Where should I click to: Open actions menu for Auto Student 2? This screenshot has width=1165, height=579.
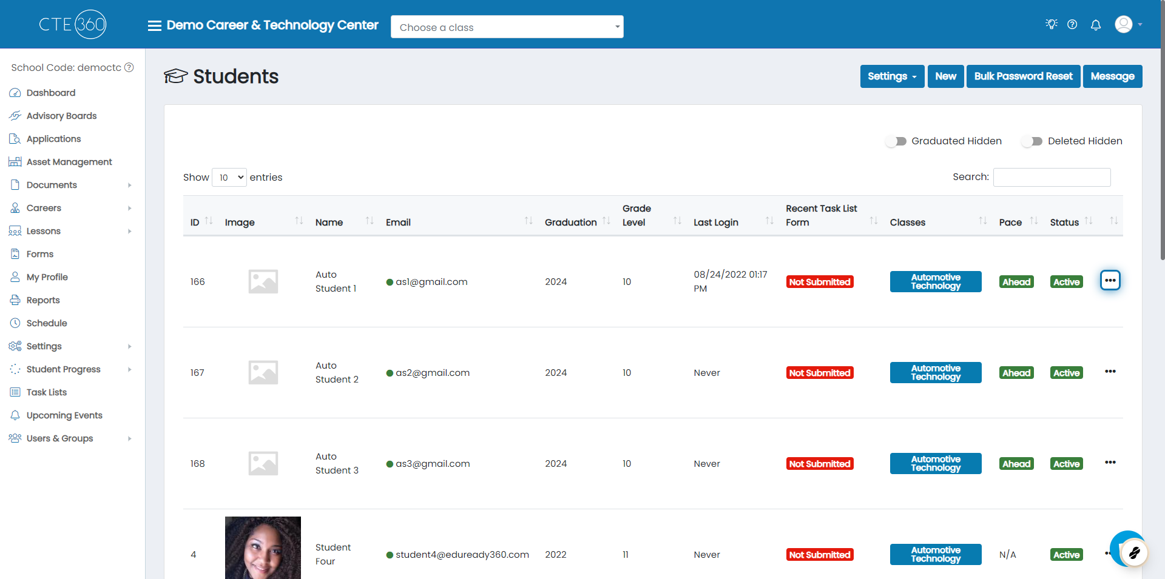tap(1110, 371)
